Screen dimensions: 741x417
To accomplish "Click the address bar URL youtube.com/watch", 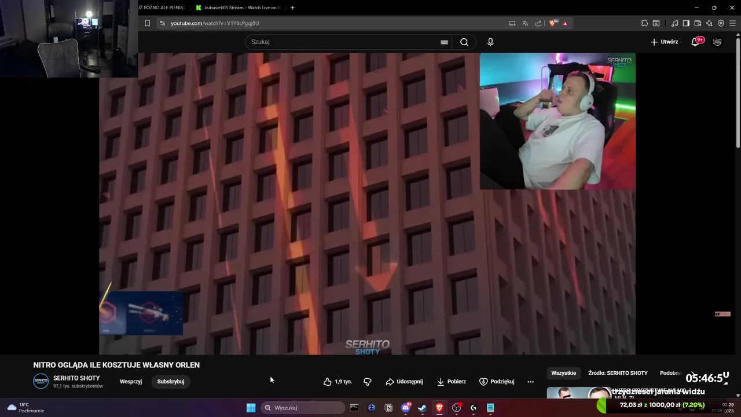I will click(x=215, y=23).
